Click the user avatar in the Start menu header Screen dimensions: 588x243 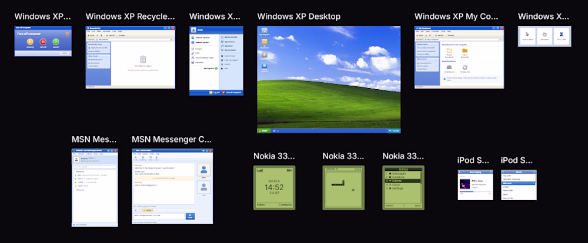(x=193, y=29)
